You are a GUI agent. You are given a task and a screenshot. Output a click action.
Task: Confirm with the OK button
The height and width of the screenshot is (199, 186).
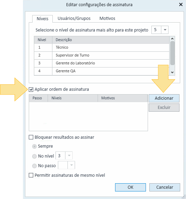(131, 187)
